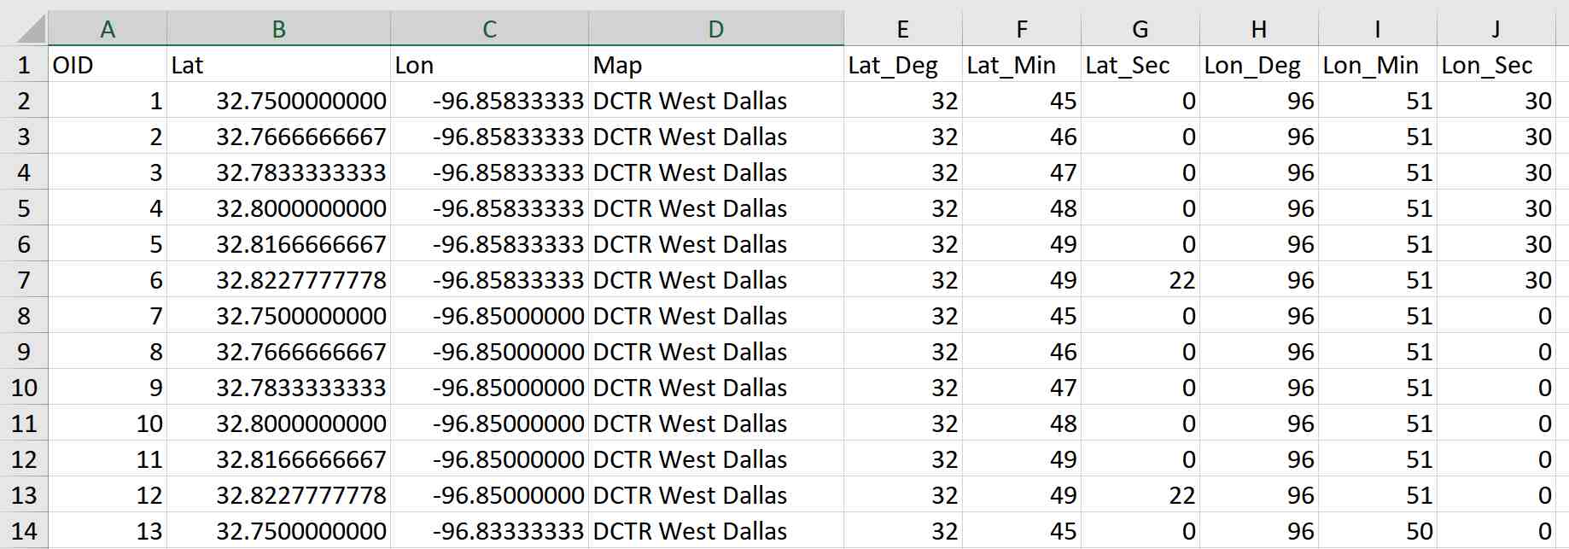
Task: Click the Map header cell
Action: 715,65
